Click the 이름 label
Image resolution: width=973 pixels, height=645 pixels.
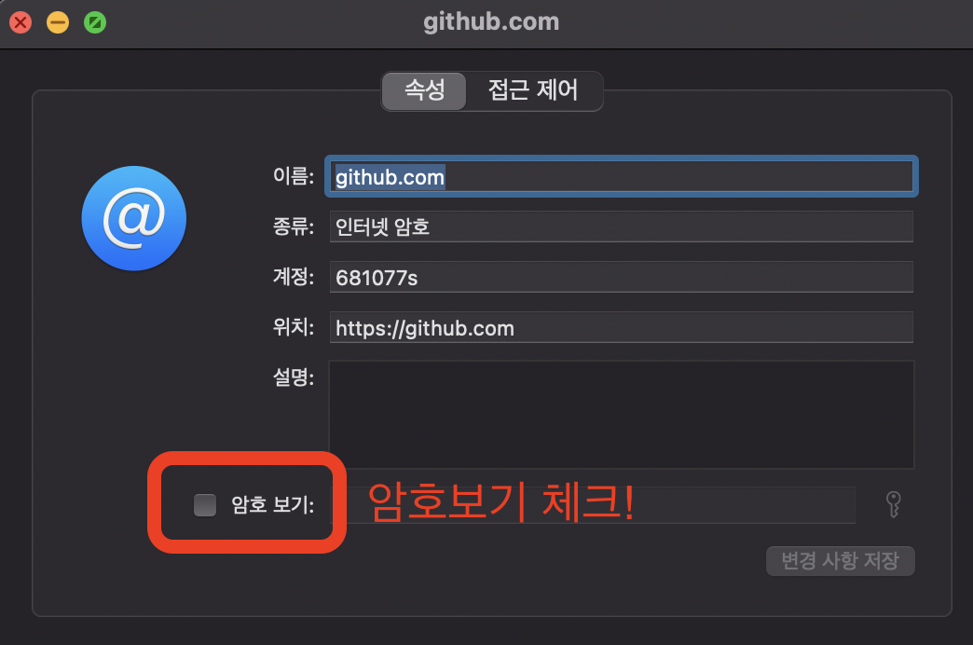tap(294, 176)
